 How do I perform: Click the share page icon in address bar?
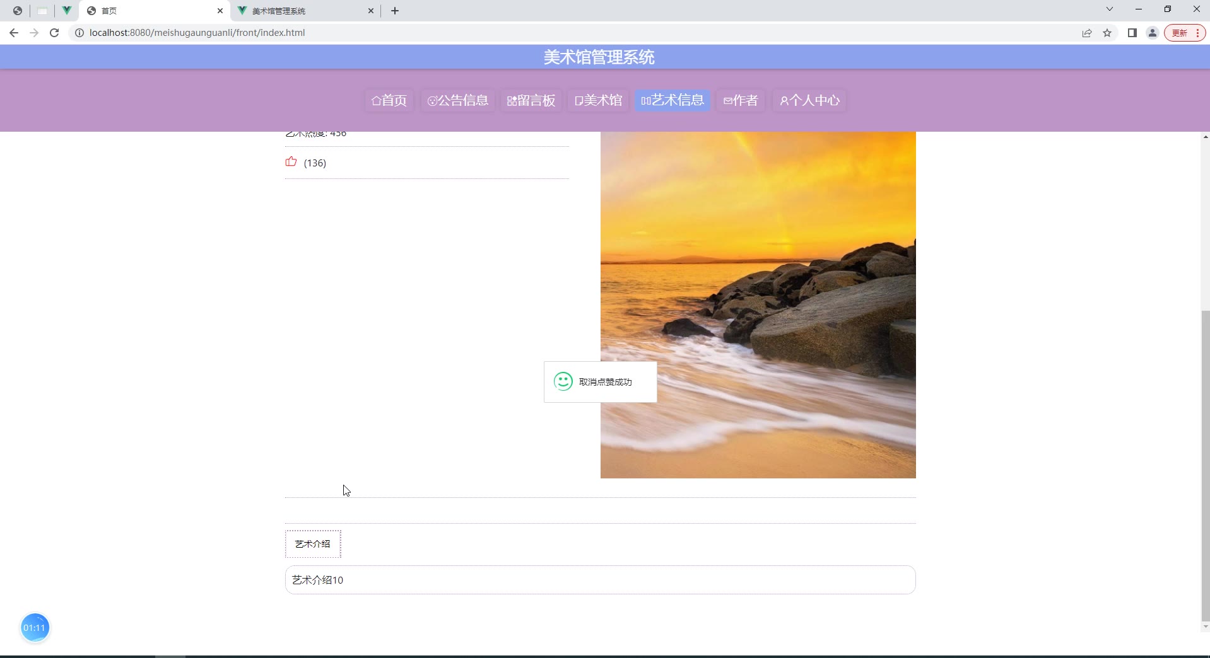pyautogui.click(x=1087, y=33)
